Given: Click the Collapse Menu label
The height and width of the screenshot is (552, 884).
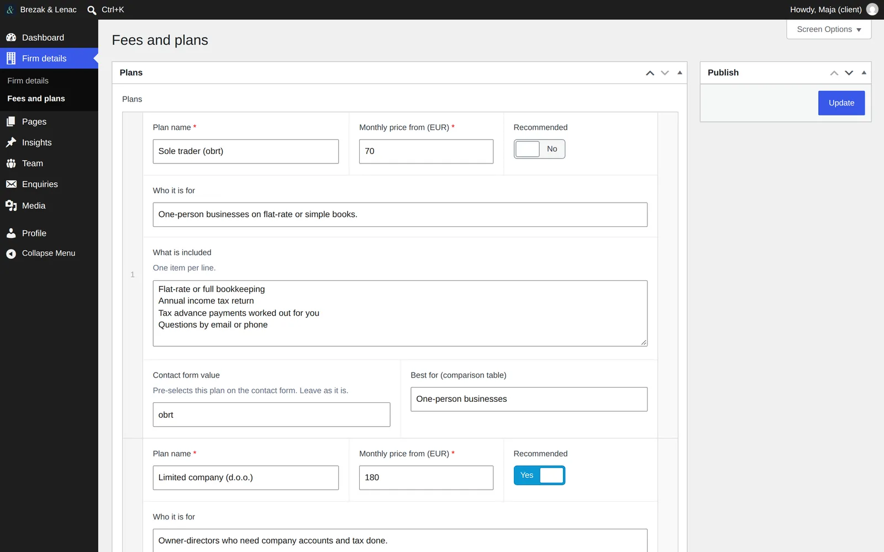Looking at the screenshot, I should pos(49,253).
